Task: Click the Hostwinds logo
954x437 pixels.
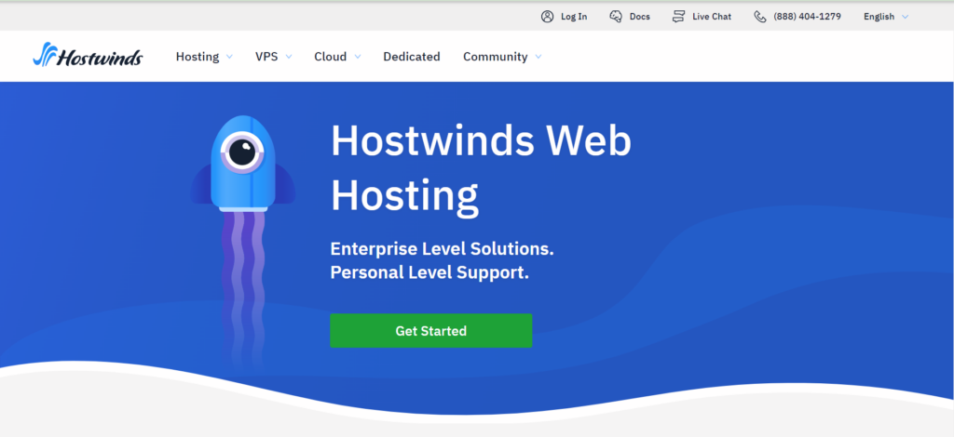Action: (87, 57)
